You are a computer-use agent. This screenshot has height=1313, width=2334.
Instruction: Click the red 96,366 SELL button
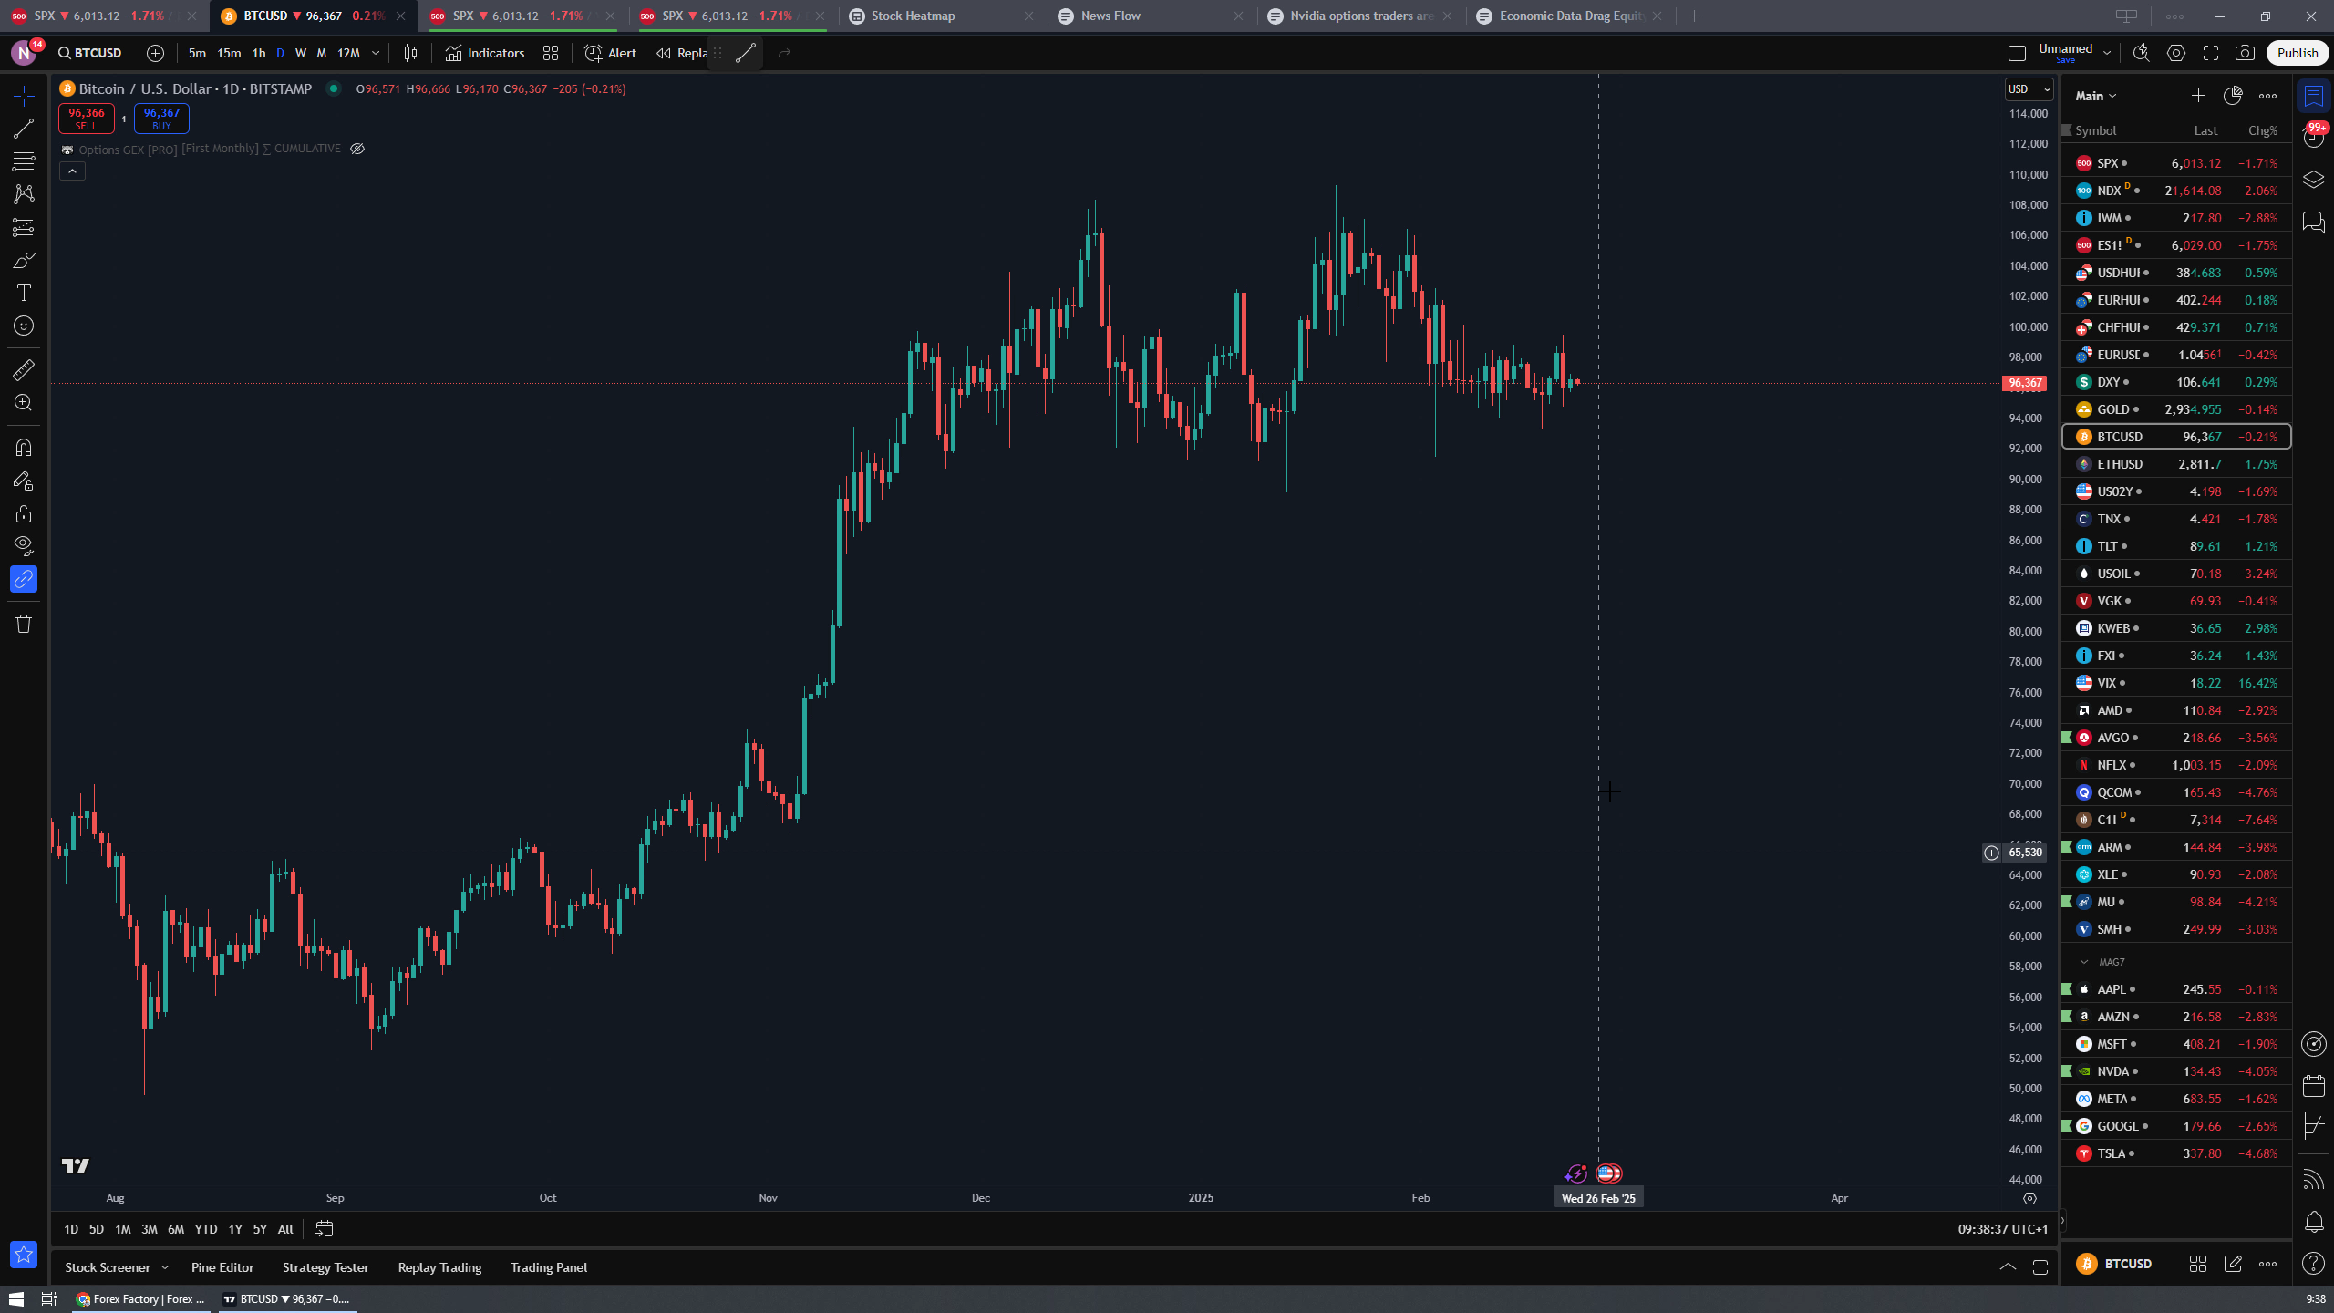tap(86, 119)
